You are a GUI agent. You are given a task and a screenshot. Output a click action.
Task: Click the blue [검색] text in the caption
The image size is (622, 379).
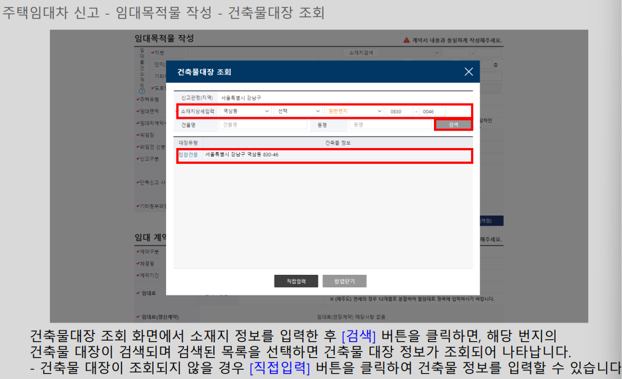coord(358,336)
